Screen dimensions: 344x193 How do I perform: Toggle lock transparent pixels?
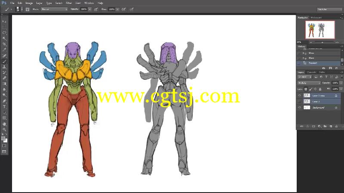[x=306, y=89]
